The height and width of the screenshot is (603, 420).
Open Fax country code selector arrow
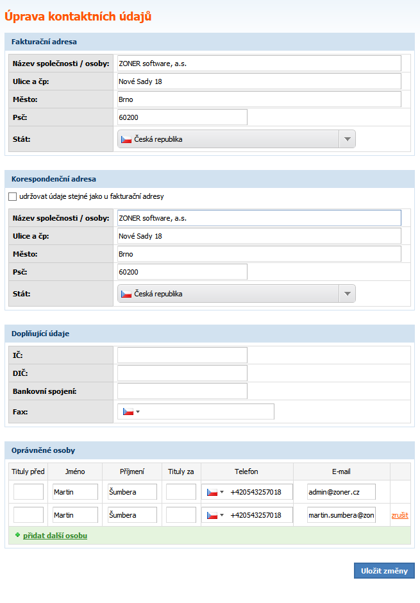click(138, 412)
